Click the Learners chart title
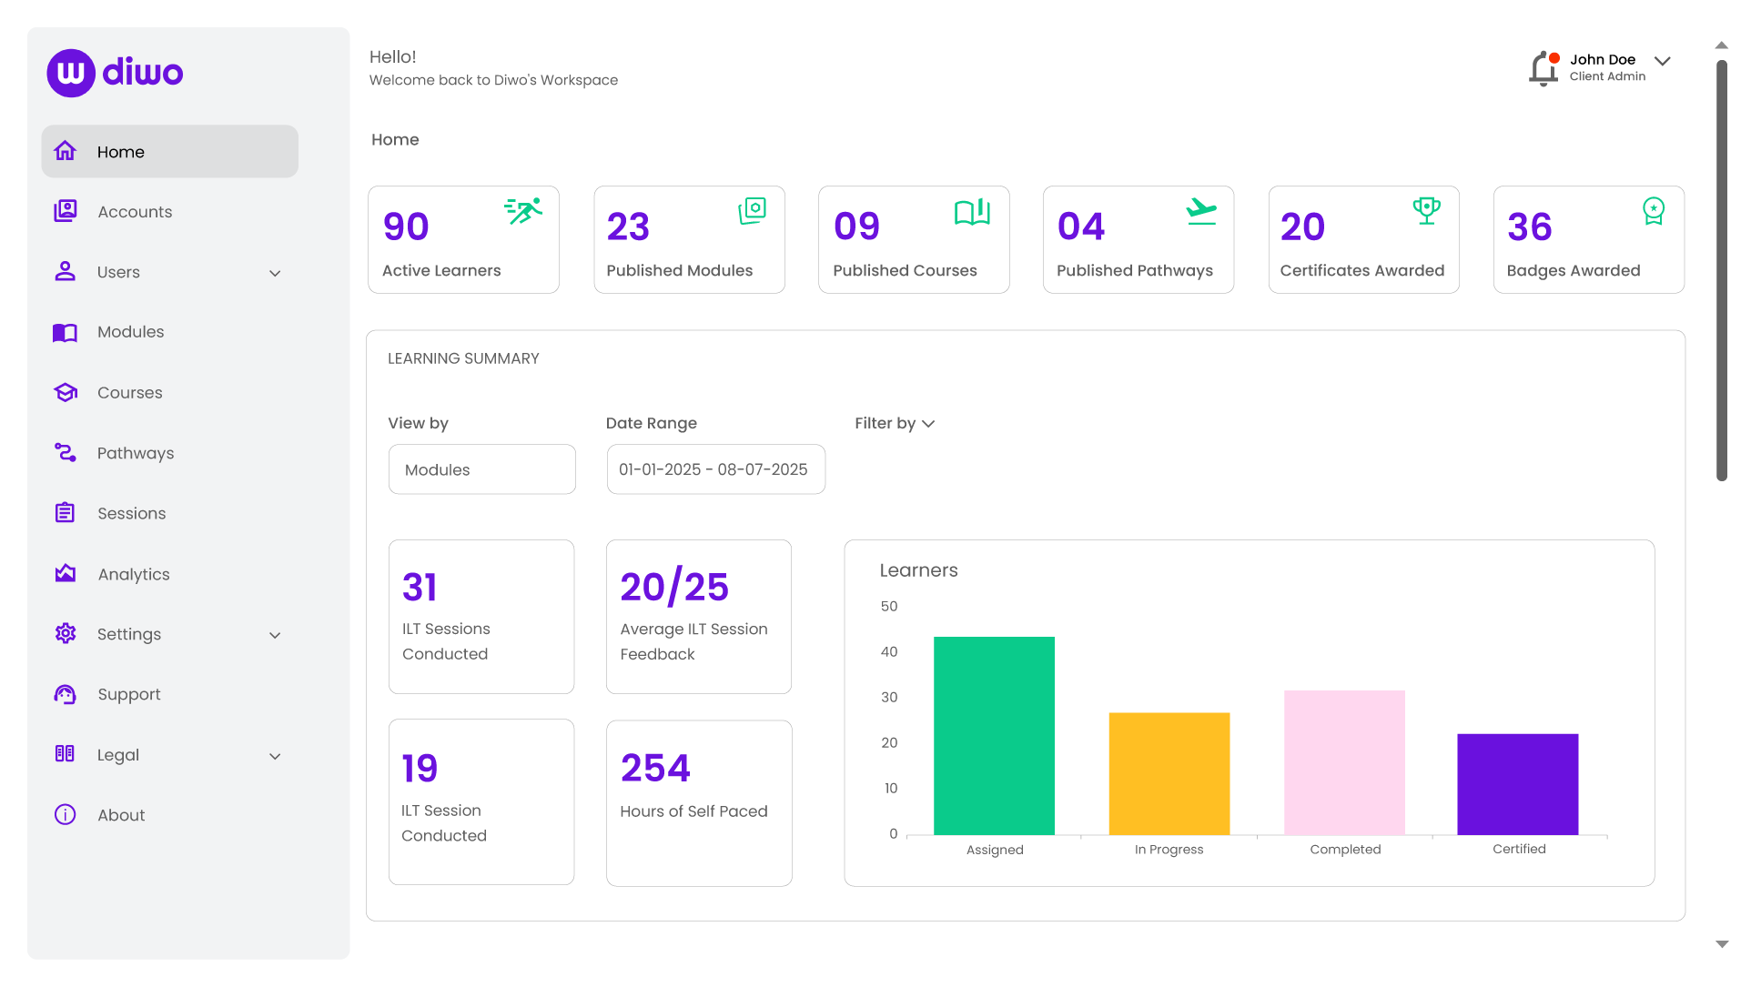This screenshot has height=987, width=1761. [x=918, y=570]
